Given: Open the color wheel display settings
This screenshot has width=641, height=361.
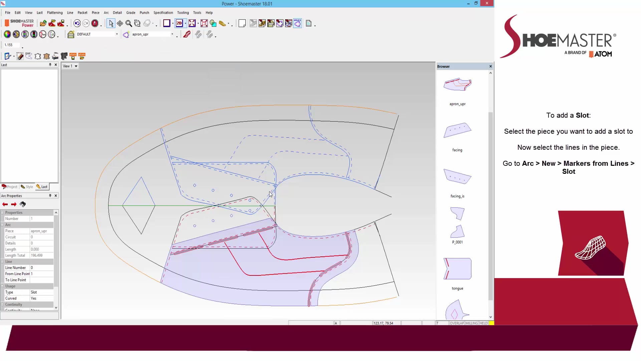Looking at the screenshot, I should (7, 34).
